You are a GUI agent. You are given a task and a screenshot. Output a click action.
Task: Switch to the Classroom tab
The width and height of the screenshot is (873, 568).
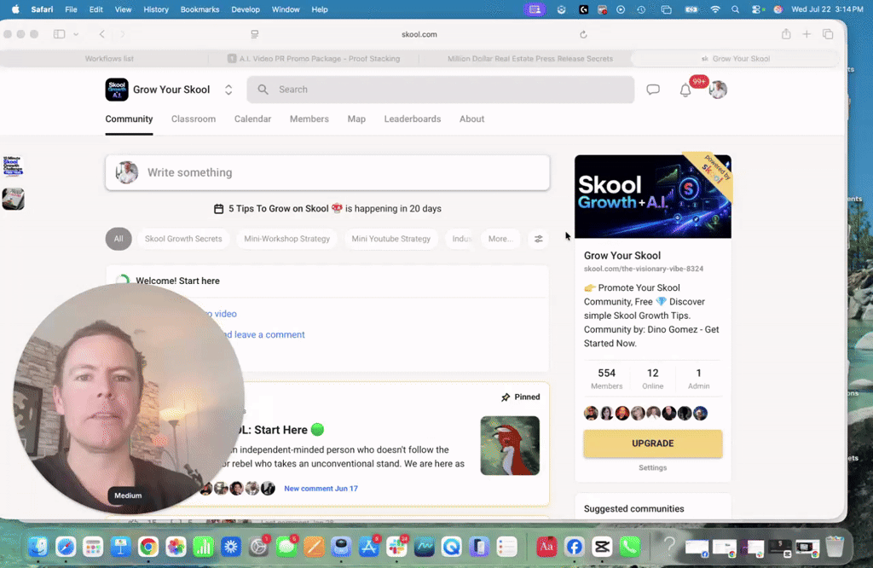(194, 119)
